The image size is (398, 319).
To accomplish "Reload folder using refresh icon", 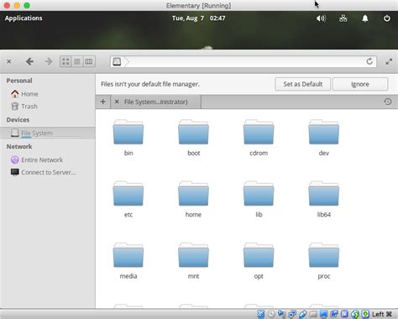I will point(369,61).
